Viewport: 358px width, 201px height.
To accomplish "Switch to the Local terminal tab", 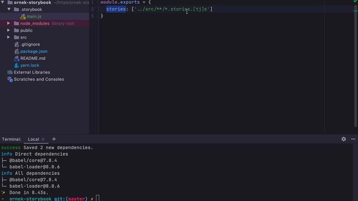I will tap(34, 139).
